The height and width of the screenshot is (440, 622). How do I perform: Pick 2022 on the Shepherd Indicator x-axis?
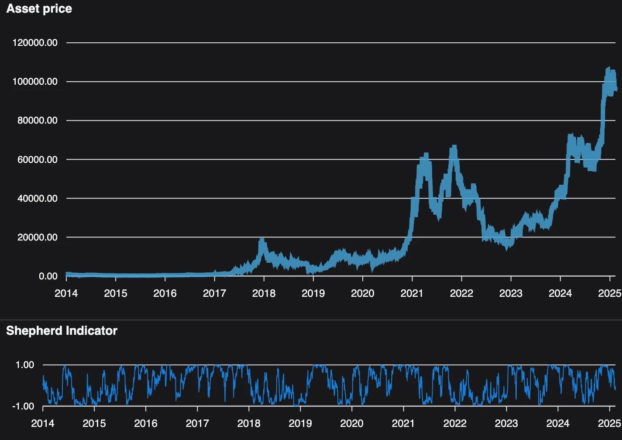(x=455, y=423)
